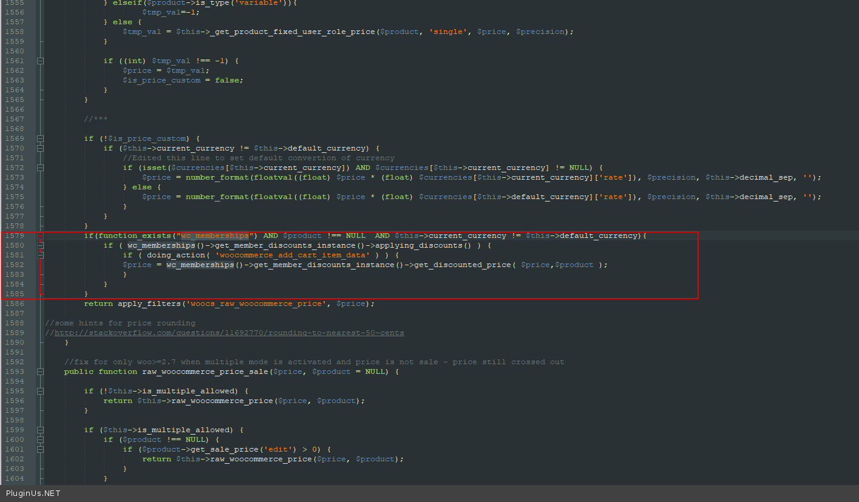Collapse the fold marker at line 1561
859x502 pixels.
point(40,61)
